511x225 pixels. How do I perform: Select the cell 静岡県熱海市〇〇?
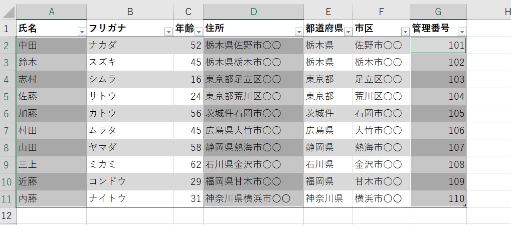(254, 147)
